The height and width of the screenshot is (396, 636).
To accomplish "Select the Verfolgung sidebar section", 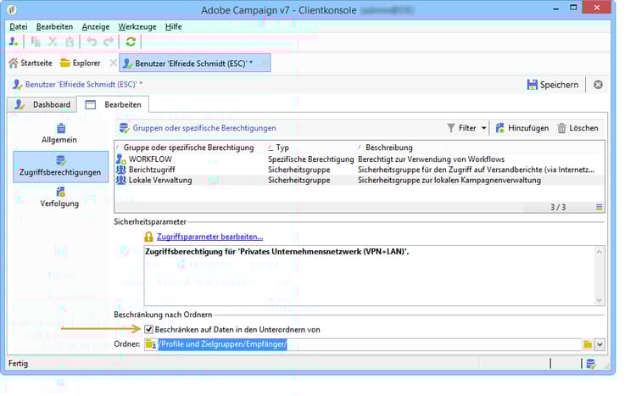I will pos(59,198).
